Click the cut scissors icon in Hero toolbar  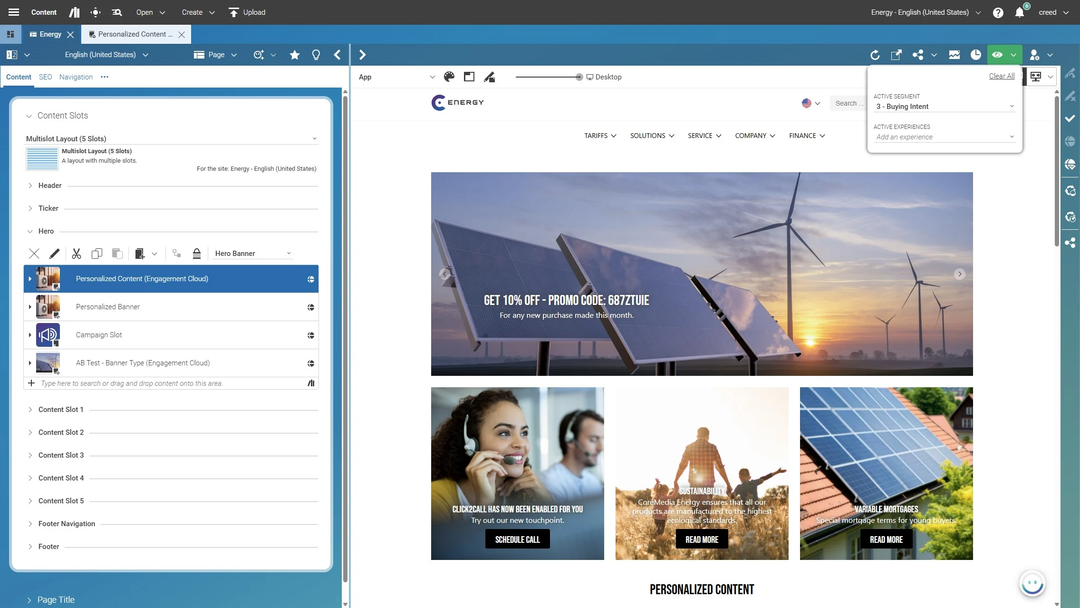[77, 254]
